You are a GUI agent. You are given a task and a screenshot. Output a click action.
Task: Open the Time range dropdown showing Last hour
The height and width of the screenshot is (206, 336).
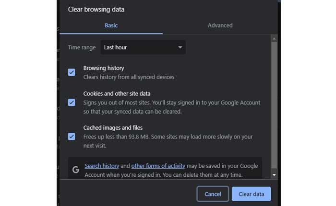click(143, 47)
